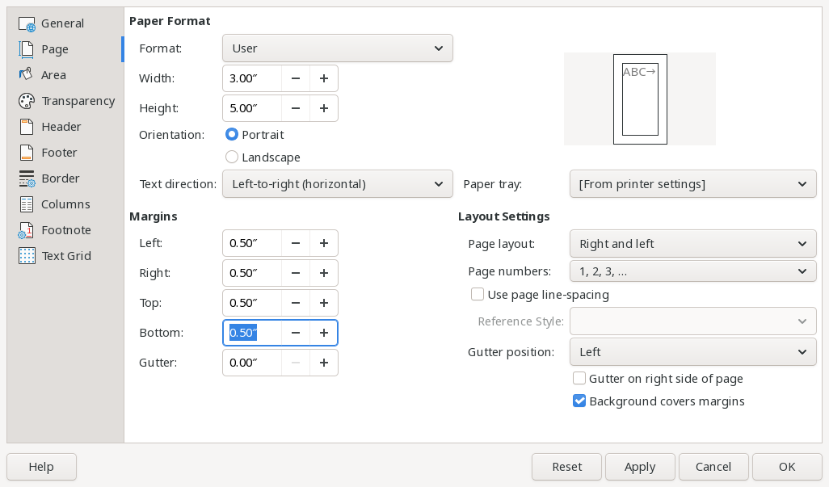Open the Footnote tab label
829x487 pixels.
pos(66,230)
